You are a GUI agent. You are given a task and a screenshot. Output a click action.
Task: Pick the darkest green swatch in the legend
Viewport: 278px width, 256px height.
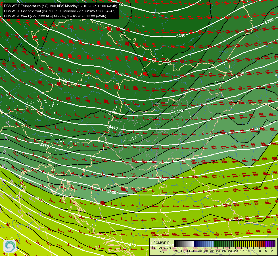click(x=215, y=243)
